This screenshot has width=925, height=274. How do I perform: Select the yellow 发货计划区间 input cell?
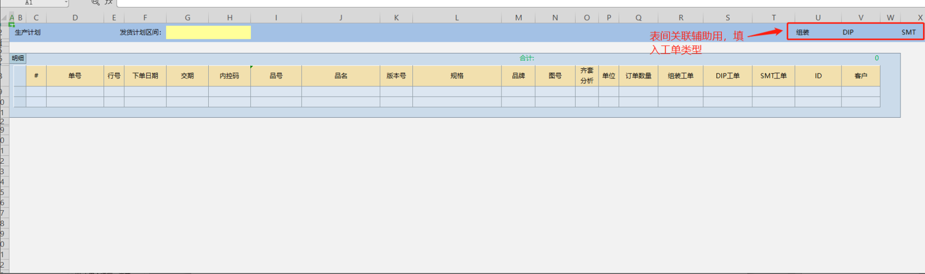208,32
